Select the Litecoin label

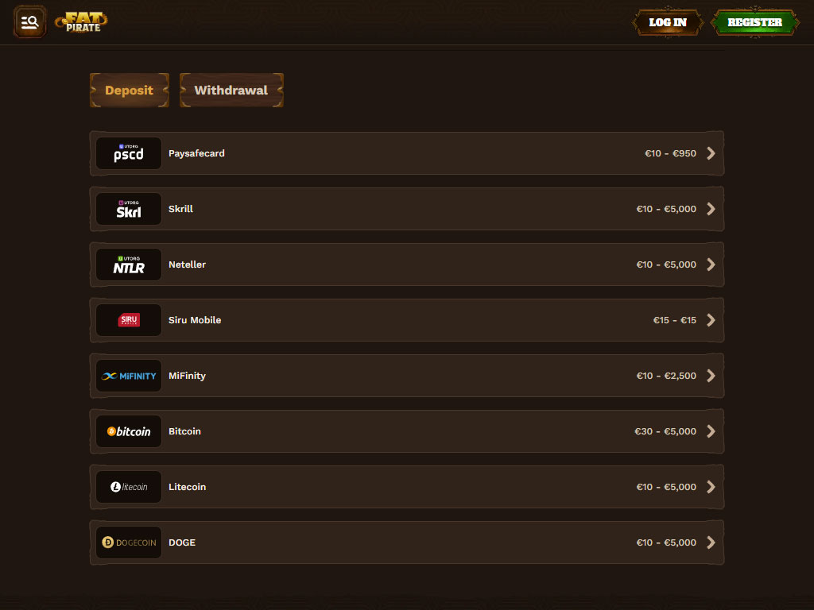point(188,487)
